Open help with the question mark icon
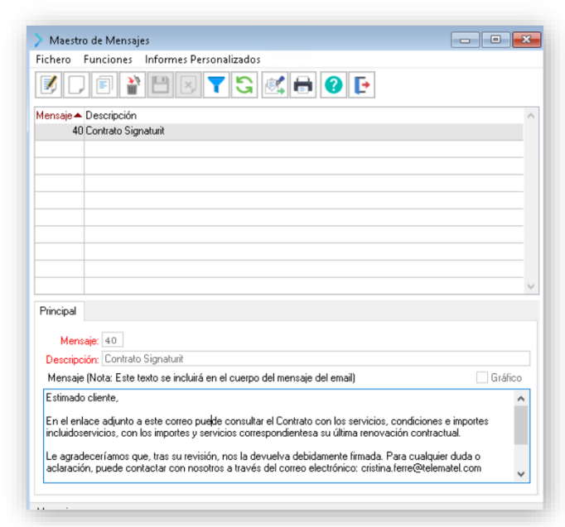 click(334, 85)
